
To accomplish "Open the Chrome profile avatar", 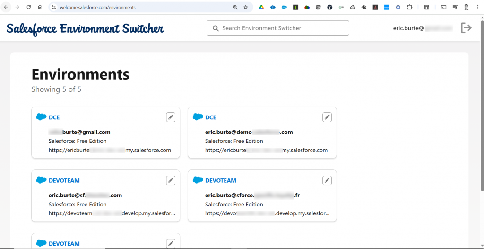I will coord(467,7).
